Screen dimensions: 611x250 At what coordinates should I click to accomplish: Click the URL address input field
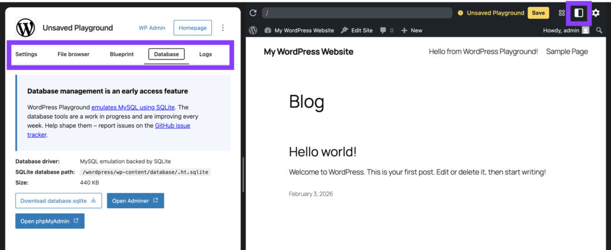357,13
